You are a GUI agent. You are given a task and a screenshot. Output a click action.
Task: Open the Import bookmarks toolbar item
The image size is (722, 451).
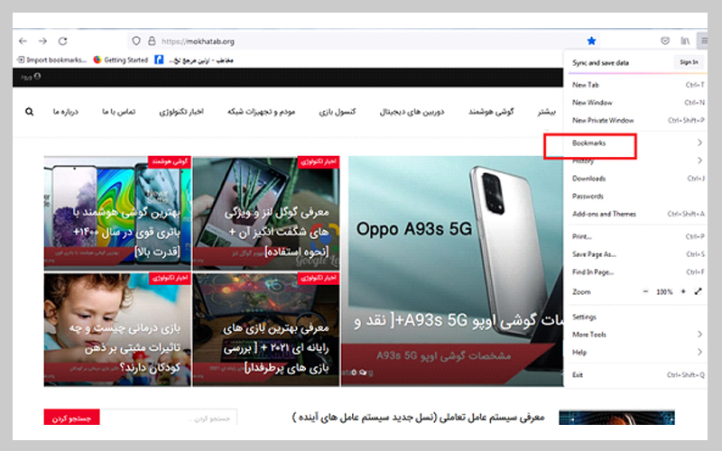coord(51,60)
